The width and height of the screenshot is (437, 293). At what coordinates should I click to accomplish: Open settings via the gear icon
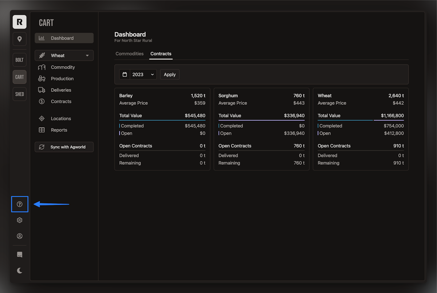(20, 220)
